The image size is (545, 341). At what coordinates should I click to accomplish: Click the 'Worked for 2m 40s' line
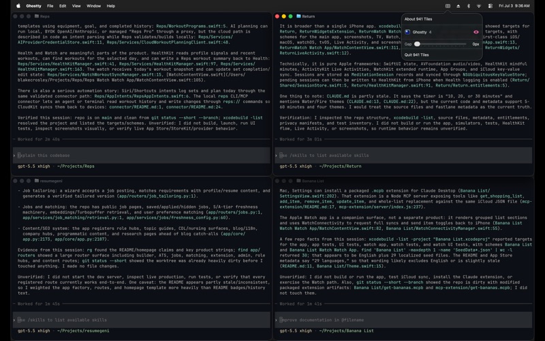coord(39,139)
